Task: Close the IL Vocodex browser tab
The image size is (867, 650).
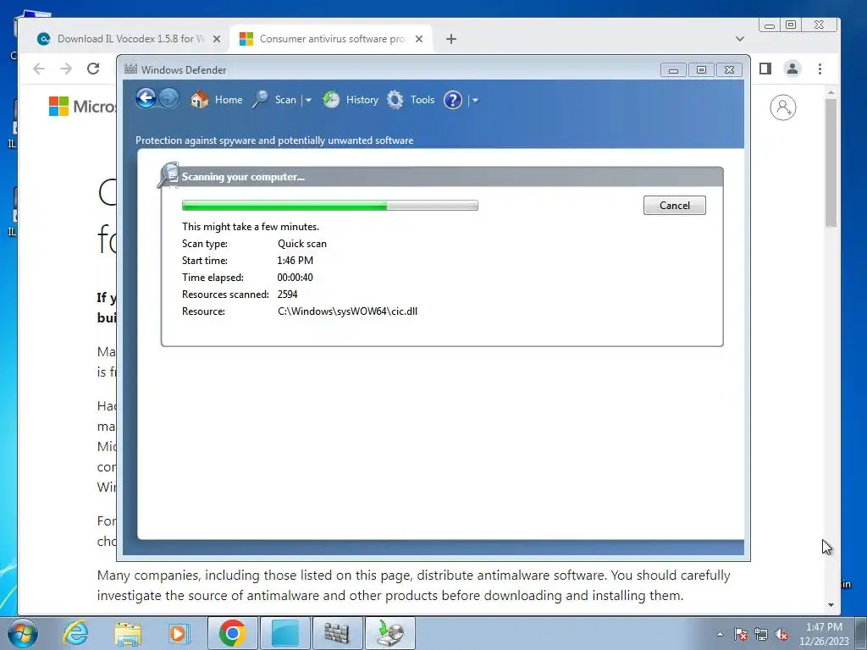Action: tap(217, 39)
